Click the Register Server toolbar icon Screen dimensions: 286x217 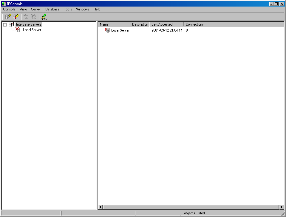pos(8,17)
